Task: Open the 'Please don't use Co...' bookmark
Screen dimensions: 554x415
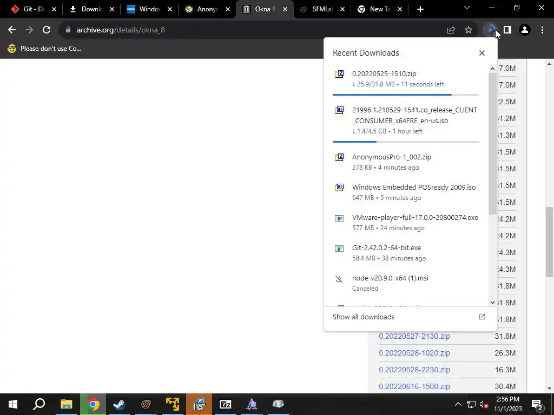Action: 44,49
